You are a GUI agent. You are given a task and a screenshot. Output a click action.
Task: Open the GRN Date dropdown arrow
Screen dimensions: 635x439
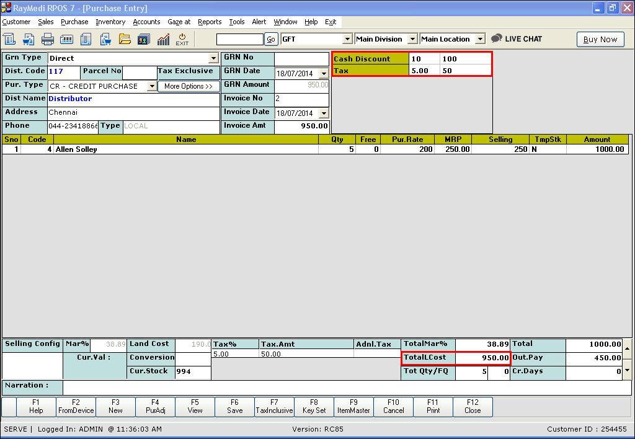tap(323, 74)
